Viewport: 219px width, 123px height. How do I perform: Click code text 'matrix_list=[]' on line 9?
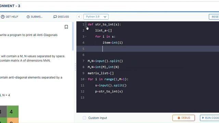point(101,73)
